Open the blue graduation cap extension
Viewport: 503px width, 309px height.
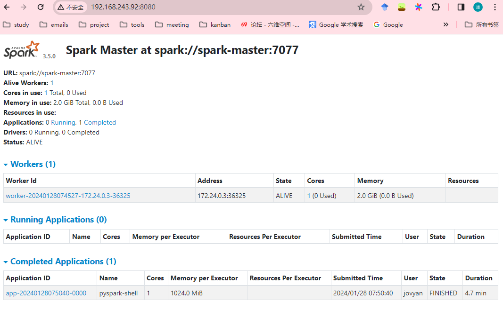click(x=385, y=7)
